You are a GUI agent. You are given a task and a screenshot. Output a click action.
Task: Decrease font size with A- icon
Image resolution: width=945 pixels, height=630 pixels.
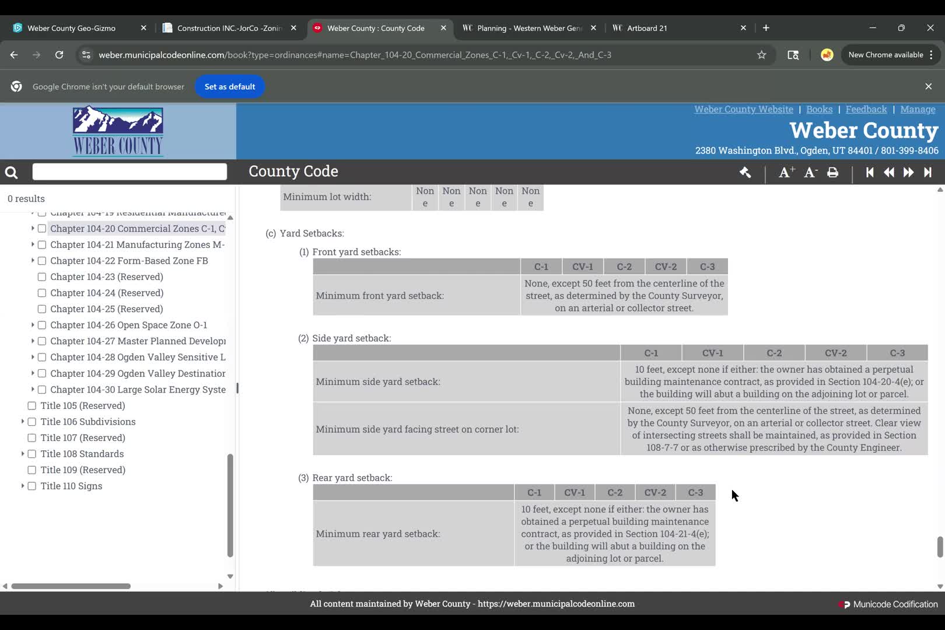point(811,172)
